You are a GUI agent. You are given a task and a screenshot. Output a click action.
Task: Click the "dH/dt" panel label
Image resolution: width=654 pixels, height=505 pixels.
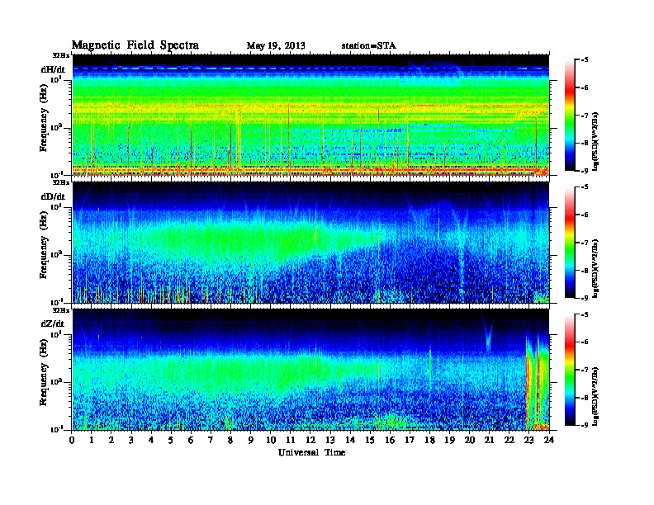53,69
